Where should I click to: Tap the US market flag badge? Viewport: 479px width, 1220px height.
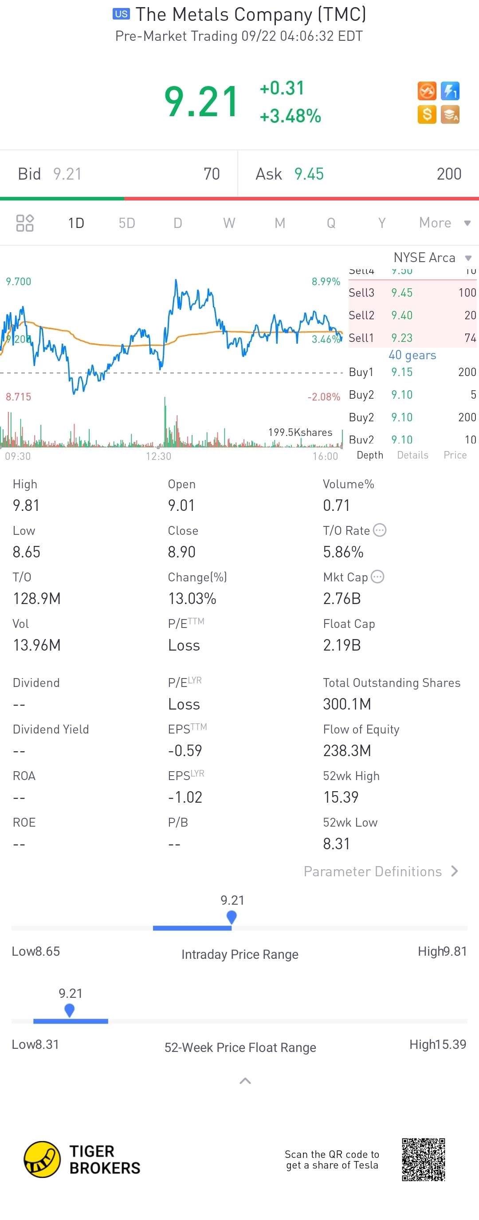coord(121,14)
